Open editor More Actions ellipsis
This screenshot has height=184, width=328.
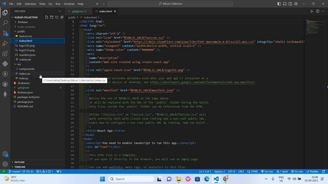point(323,11)
